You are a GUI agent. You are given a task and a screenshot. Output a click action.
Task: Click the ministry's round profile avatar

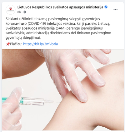(11, 10)
